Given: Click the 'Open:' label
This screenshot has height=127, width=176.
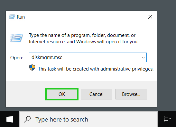Looking at the screenshot, I should tap(17, 58).
